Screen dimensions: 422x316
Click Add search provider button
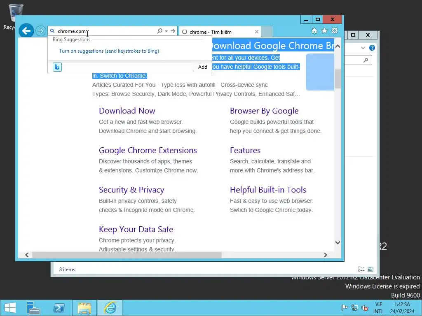pos(203,67)
